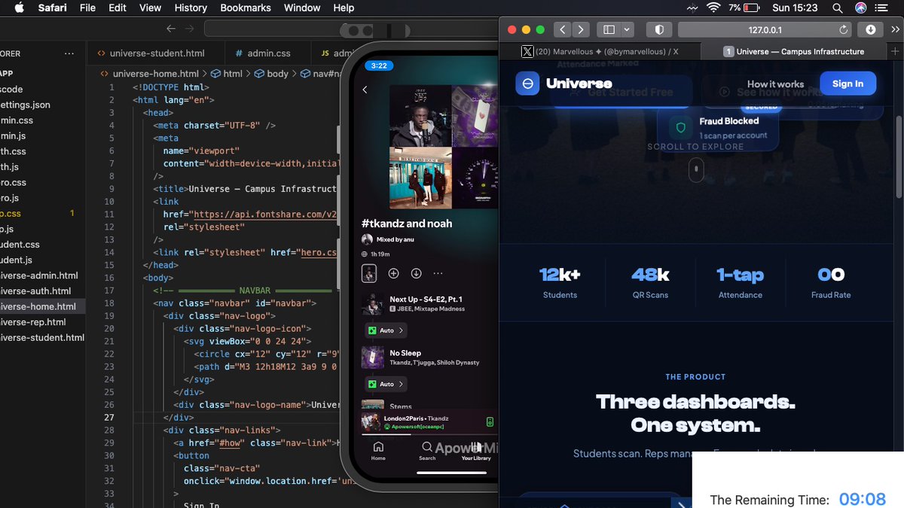
Task: Download the #tkandz and noah playlist
Action: pyautogui.click(x=416, y=273)
